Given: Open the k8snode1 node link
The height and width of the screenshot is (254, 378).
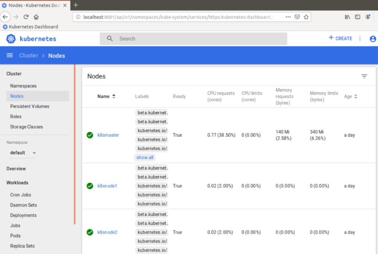Looking at the screenshot, I should [107, 186].
